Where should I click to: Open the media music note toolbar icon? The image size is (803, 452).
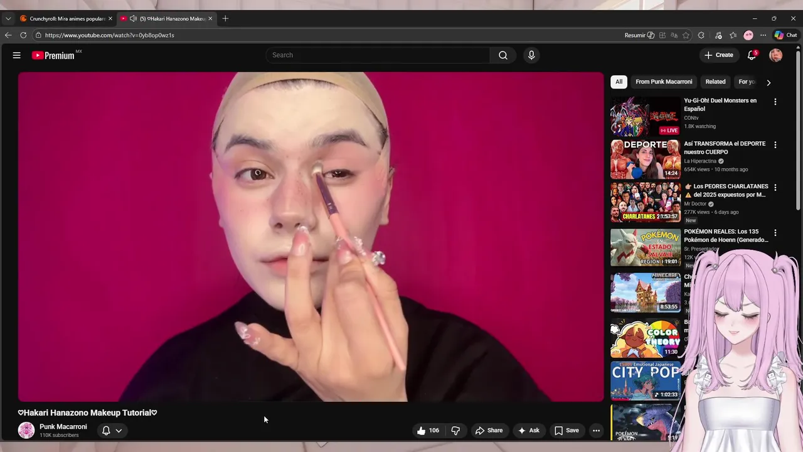click(x=718, y=35)
